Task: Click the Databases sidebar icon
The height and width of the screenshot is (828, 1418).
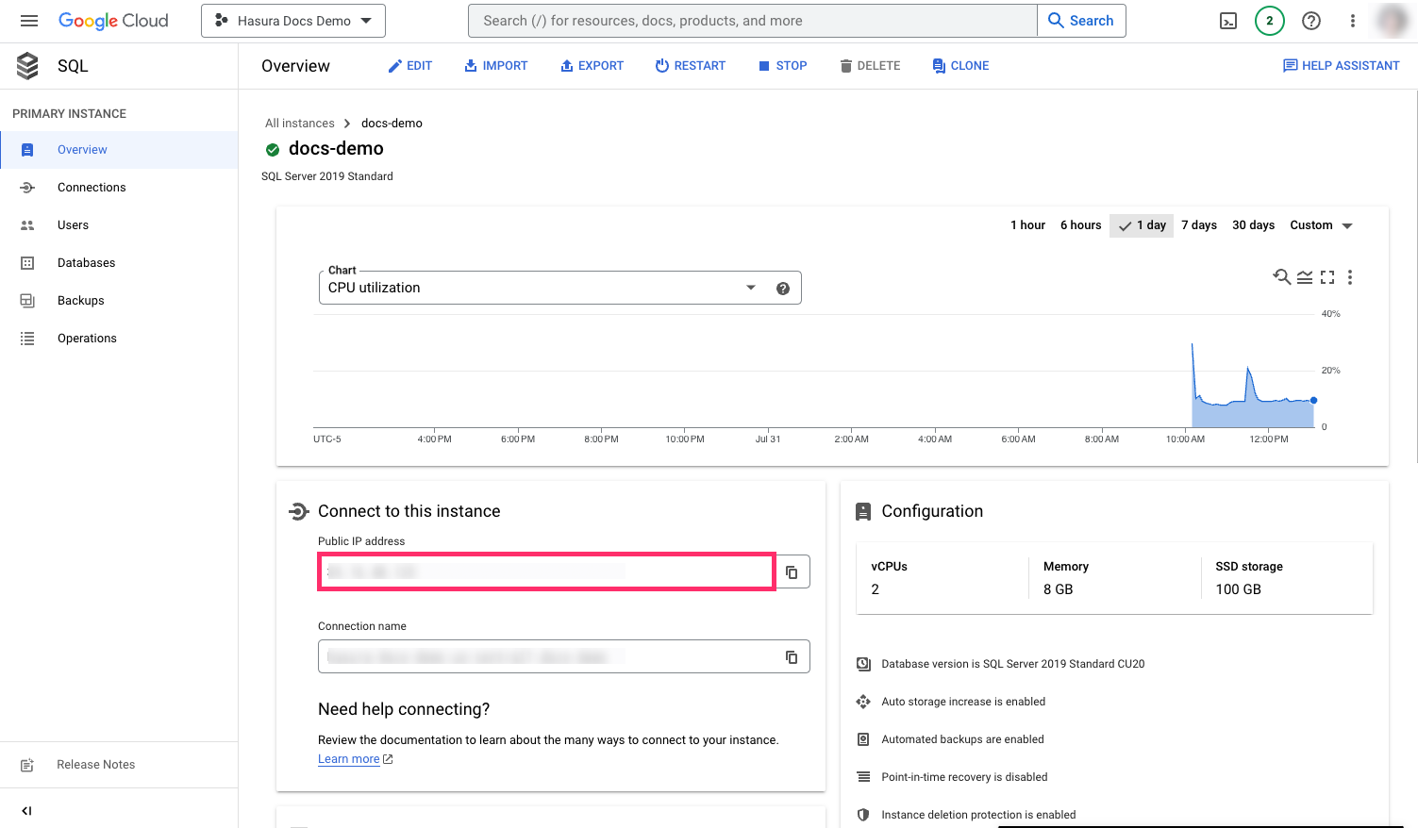Action: click(x=27, y=263)
